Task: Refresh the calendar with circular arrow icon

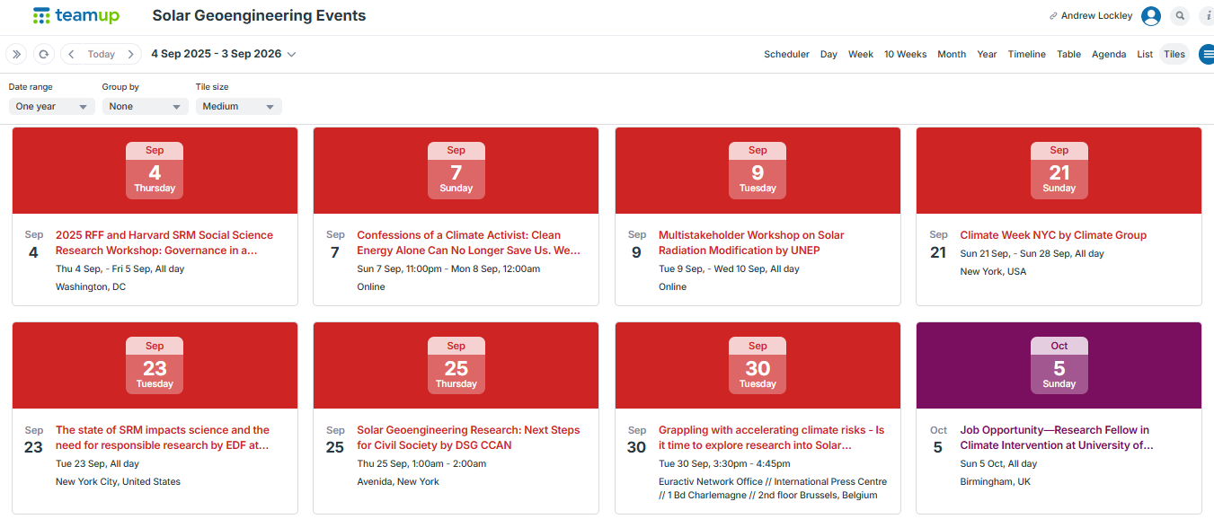Action: 44,54
